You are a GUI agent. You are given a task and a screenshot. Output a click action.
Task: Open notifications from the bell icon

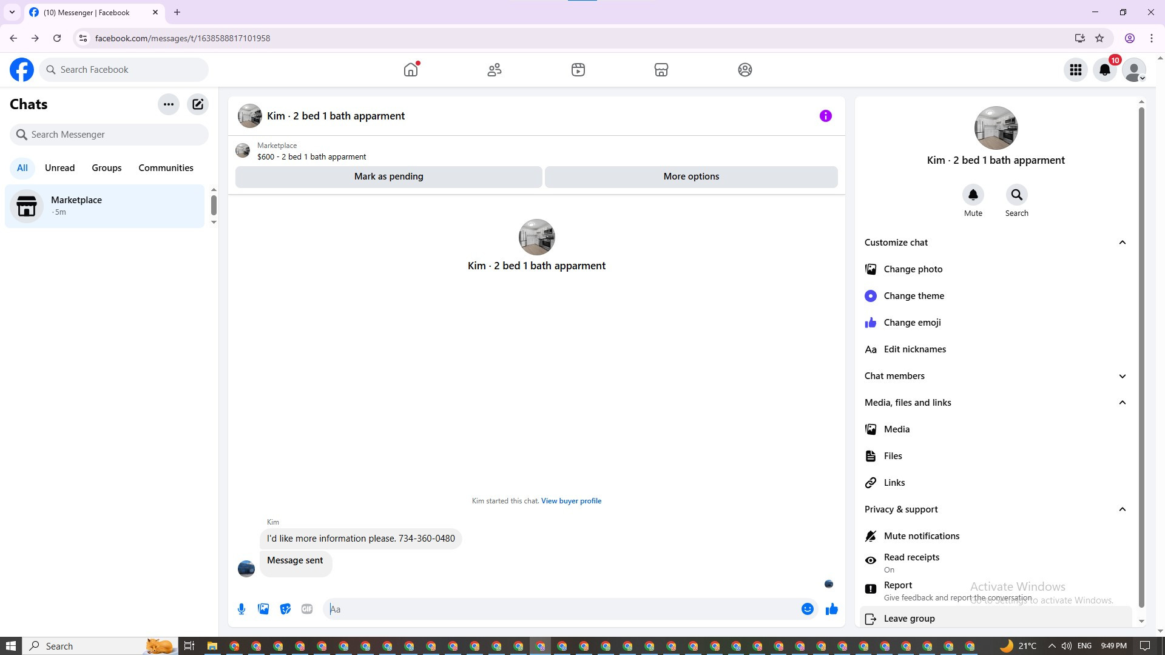click(1104, 70)
